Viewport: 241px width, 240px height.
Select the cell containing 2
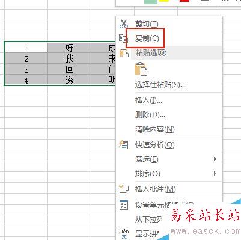click(x=26, y=58)
